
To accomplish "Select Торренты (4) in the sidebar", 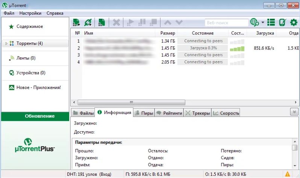I will [35, 43].
